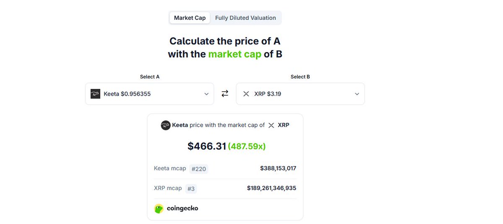503x224 pixels.
Task: Expand the Select A dropdown chevron
Action: (x=206, y=94)
